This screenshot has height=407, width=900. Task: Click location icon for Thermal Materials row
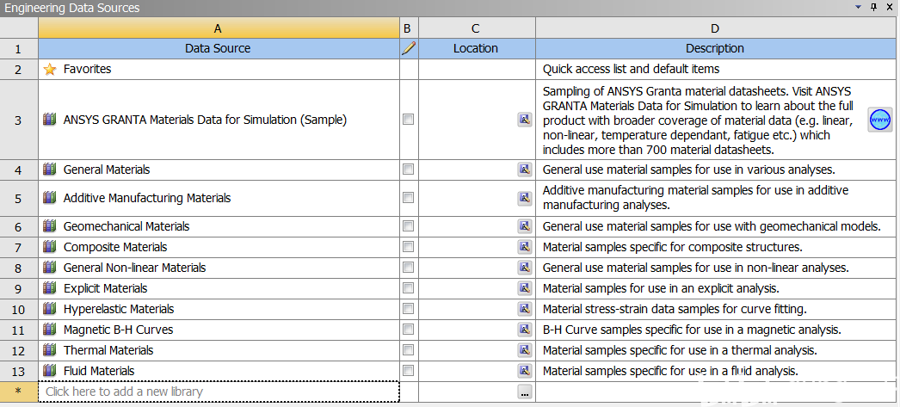pyautogui.click(x=525, y=350)
